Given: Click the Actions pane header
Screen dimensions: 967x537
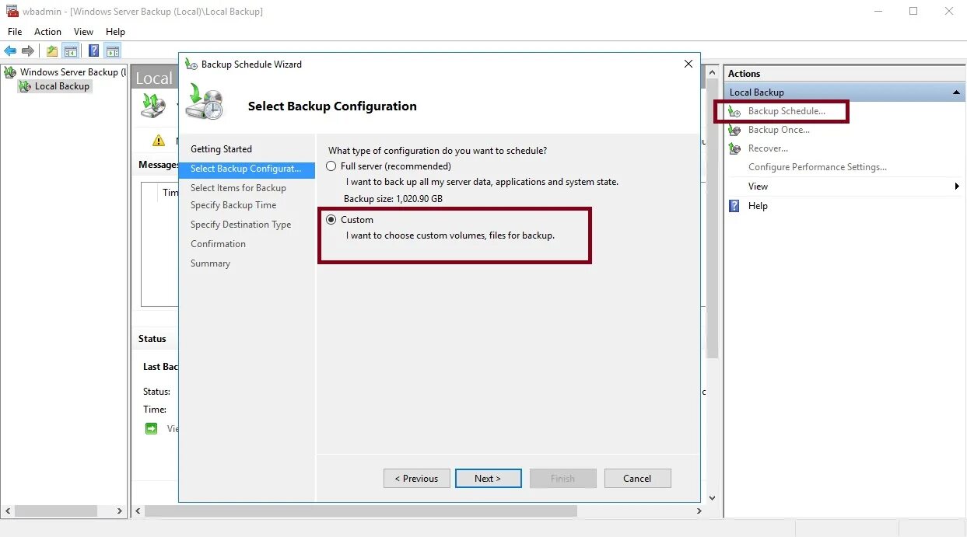Looking at the screenshot, I should (844, 74).
